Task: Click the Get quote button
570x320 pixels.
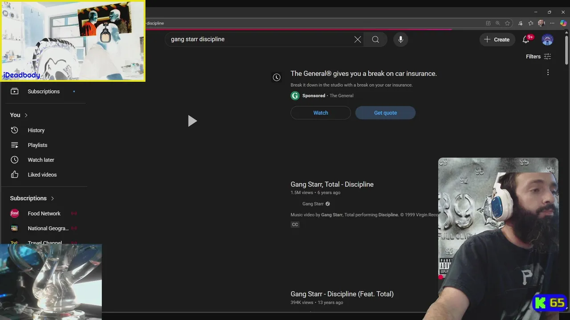Action: point(385,113)
